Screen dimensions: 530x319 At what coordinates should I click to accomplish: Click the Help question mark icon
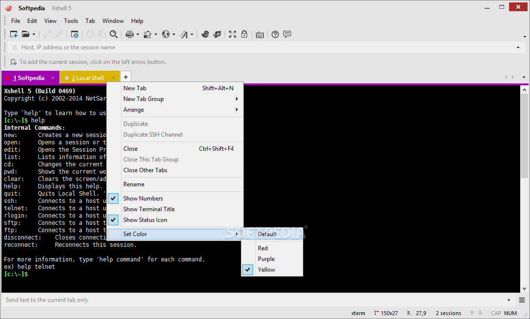click(x=275, y=34)
